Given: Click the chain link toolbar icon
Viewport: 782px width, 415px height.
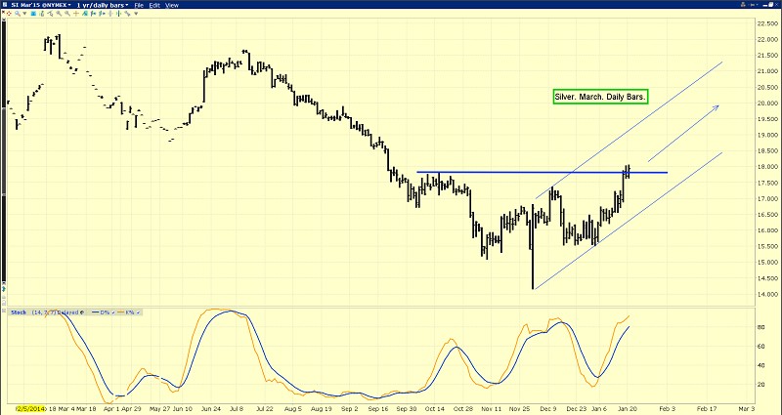Looking at the screenshot, I should coord(127,14).
